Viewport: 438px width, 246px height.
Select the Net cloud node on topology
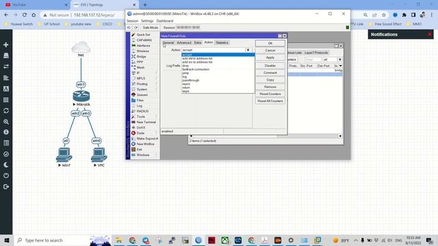pos(81,47)
